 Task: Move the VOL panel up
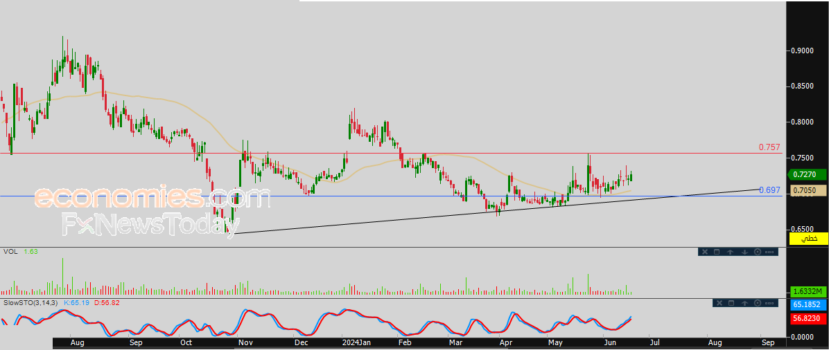730,252
